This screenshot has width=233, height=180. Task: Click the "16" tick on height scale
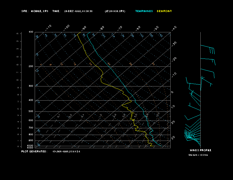[x=17, y=34]
